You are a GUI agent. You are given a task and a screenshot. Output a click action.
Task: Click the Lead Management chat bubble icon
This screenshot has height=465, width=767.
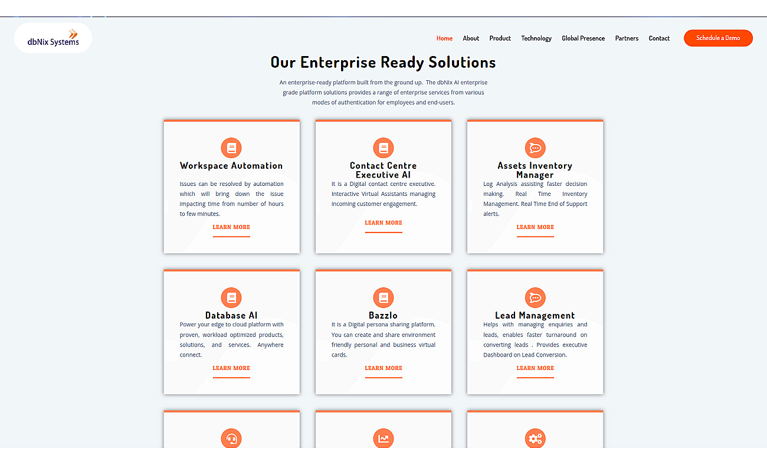click(x=535, y=297)
